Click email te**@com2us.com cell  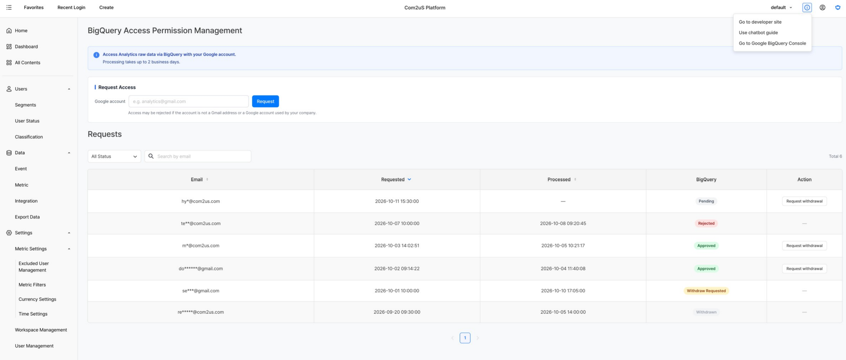coord(201,224)
